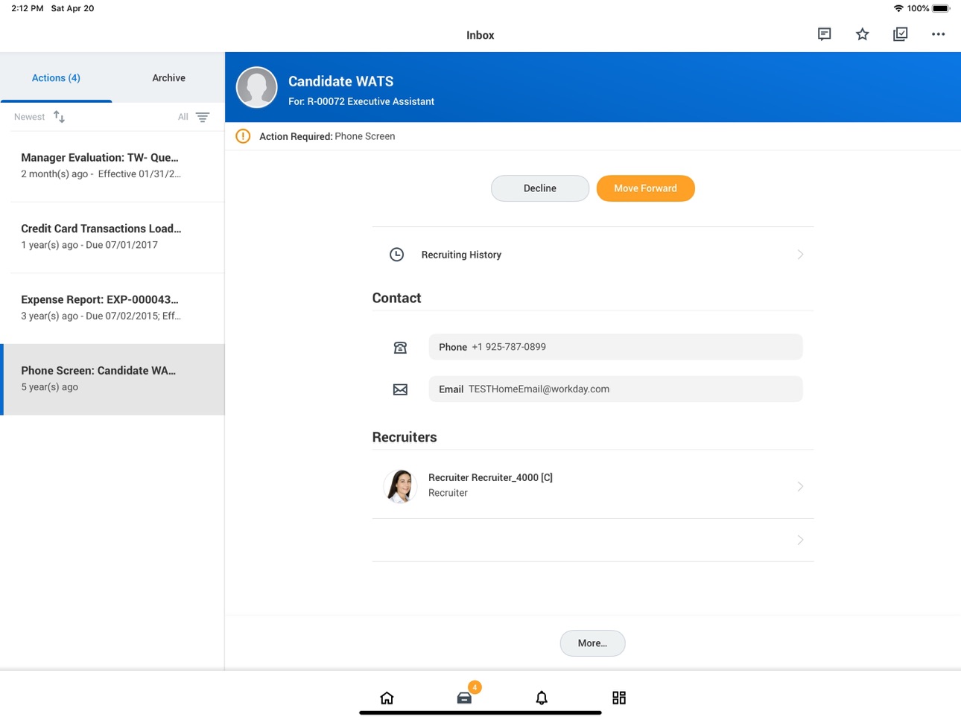Open the Inbox tray icon with badge
This screenshot has width=961, height=720.
[x=464, y=696]
